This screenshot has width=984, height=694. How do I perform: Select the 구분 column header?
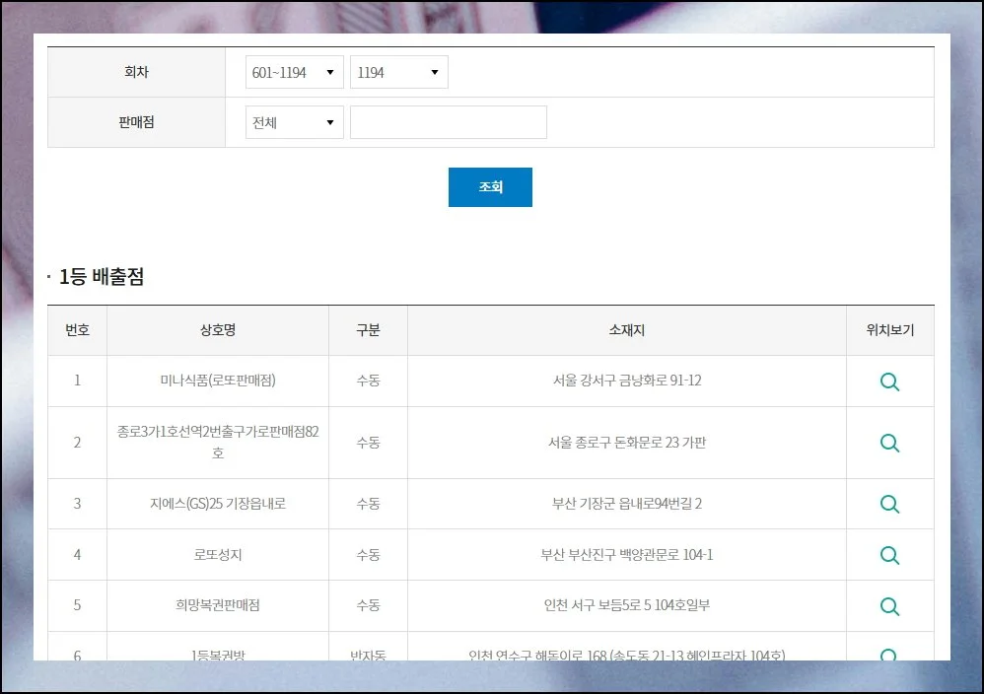[x=368, y=330]
